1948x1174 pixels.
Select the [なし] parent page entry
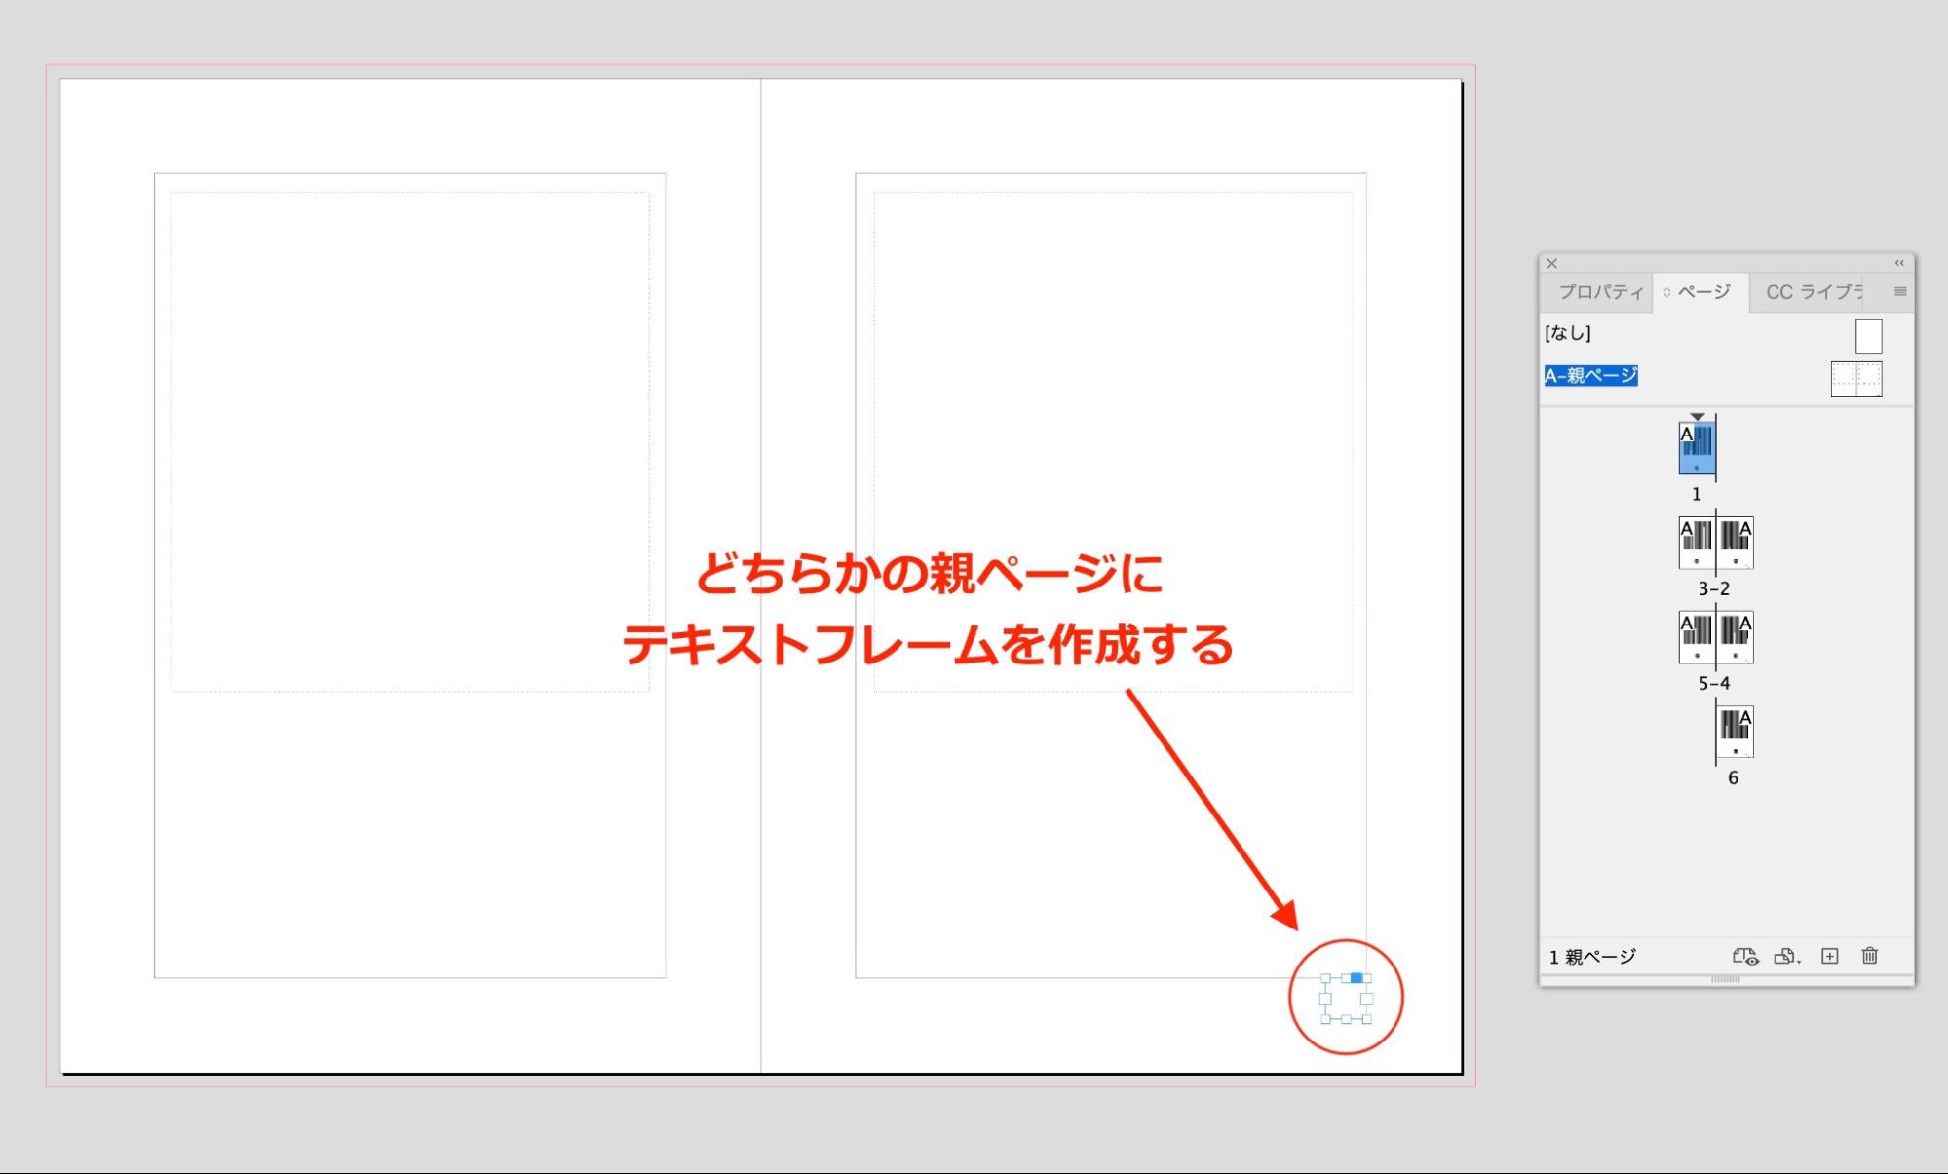[x=1567, y=333]
